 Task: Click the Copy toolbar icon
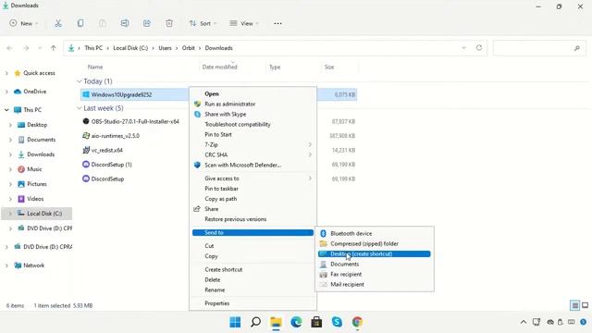[80, 23]
